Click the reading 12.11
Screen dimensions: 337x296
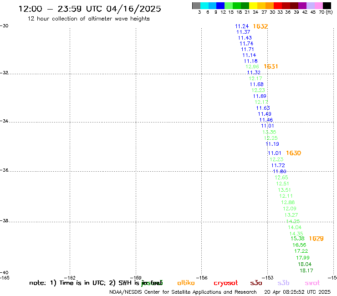[286, 196]
